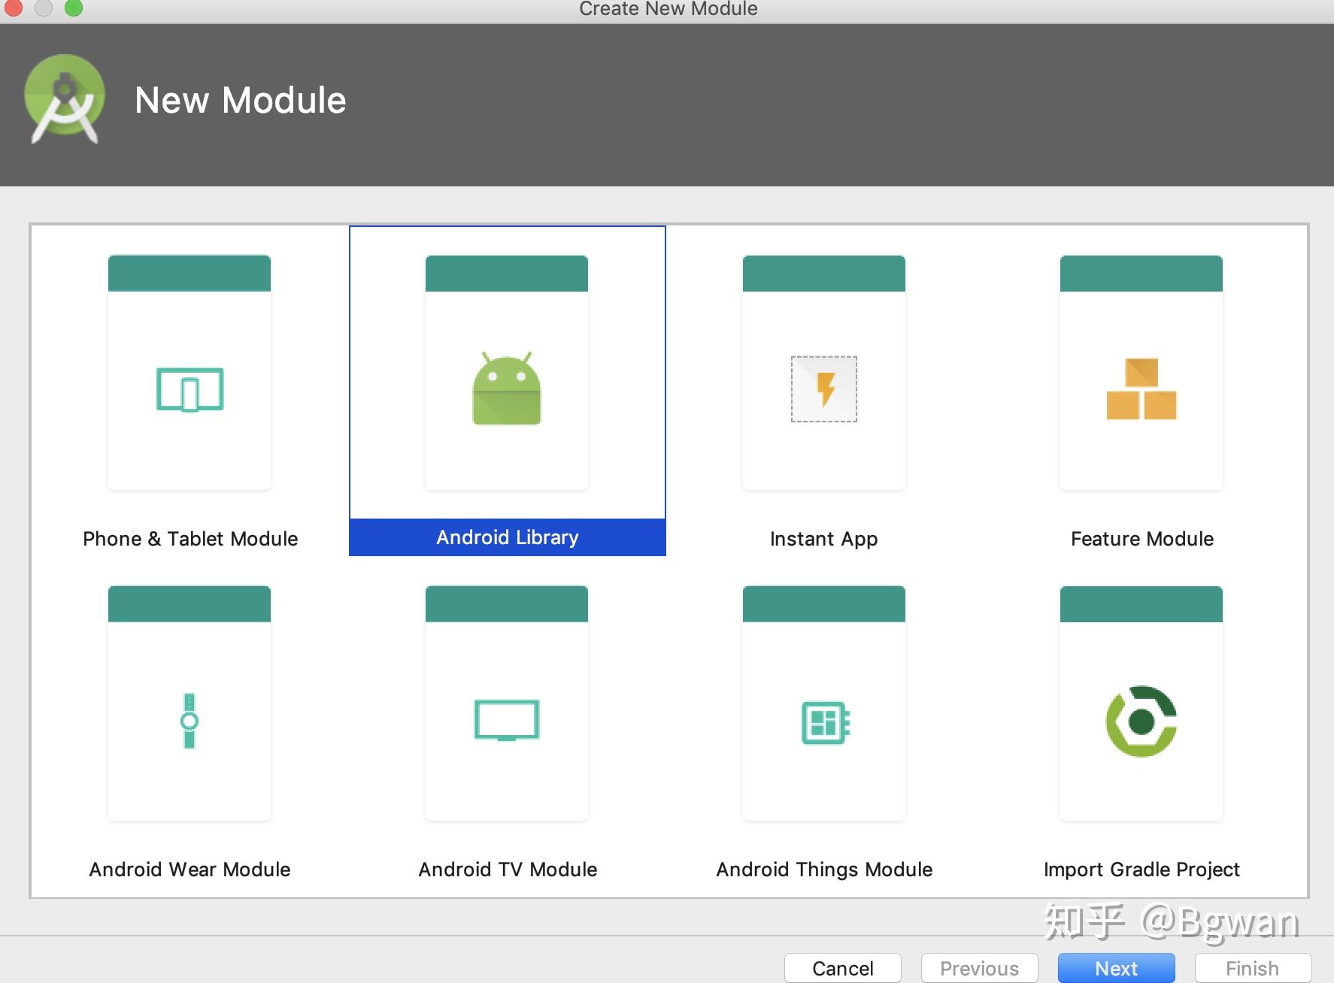
Task: Click the 'Feature Module' label
Action: click(x=1142, y=539)
